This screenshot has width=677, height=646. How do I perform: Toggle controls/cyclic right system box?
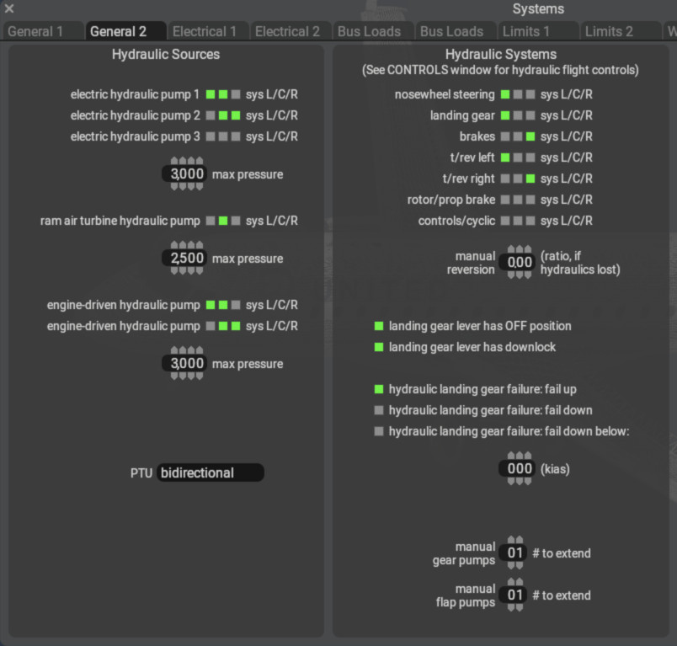click(x=530, y=221)
